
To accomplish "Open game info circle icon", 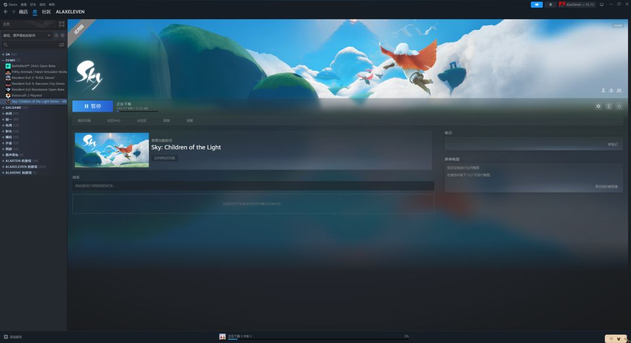I will [x=609, y=106].
